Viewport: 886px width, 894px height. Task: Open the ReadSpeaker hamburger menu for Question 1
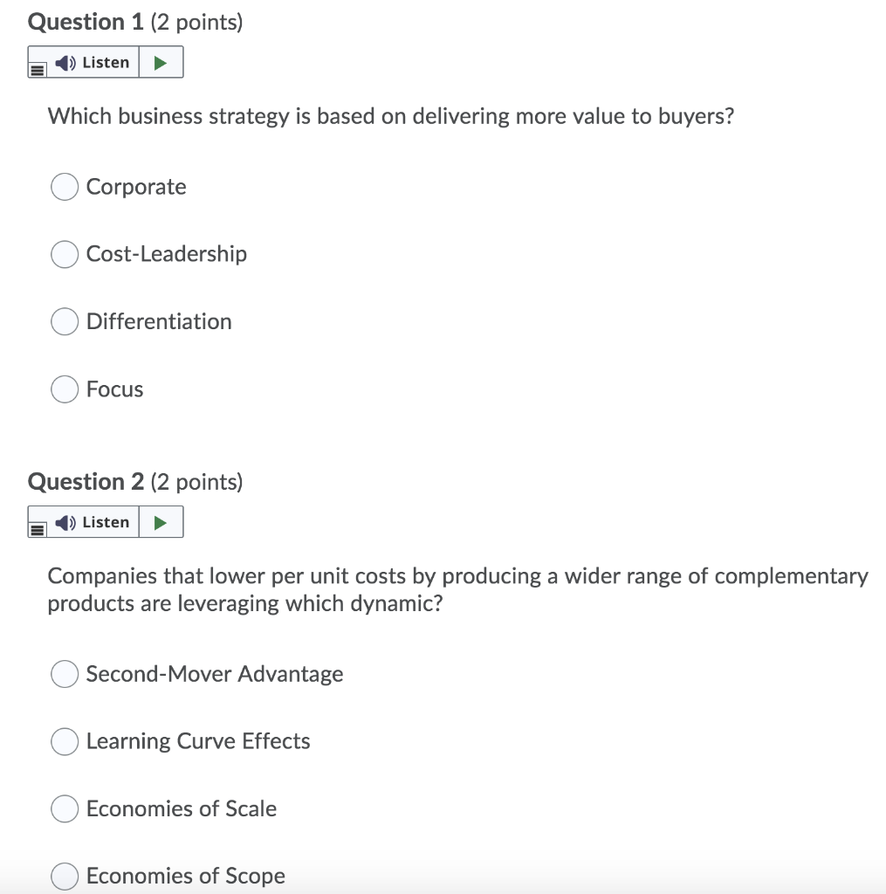click(x=37, y=67)
